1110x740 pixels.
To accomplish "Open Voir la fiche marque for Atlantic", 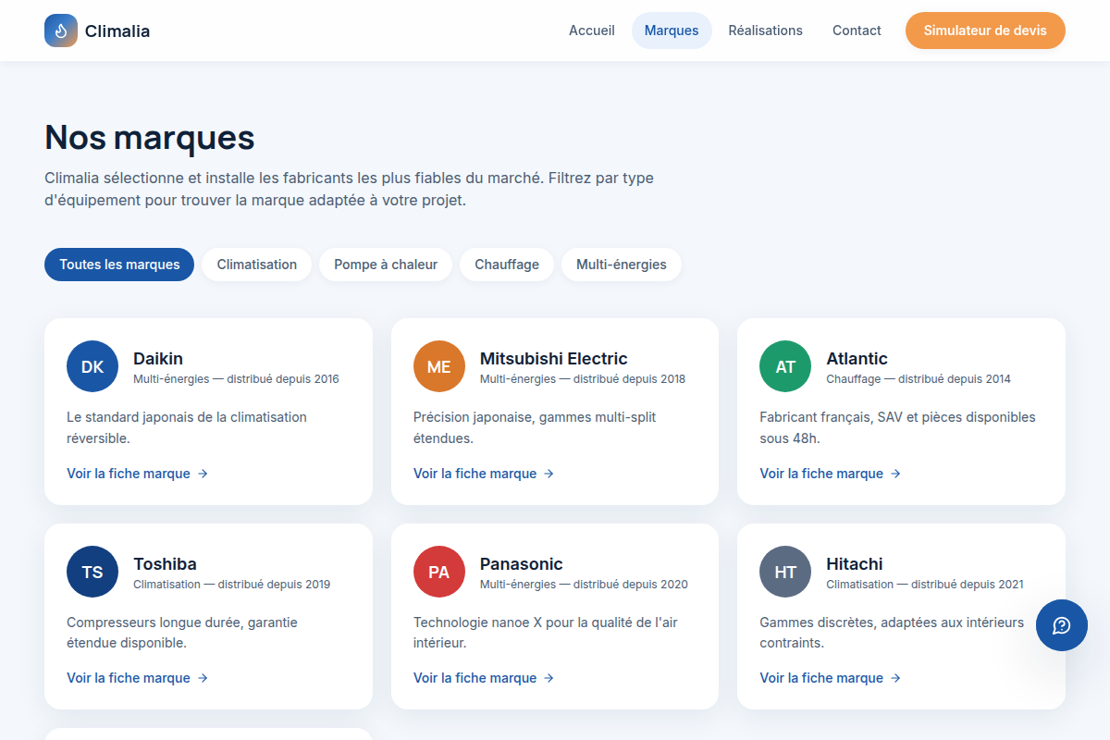I will click(830, 474).
